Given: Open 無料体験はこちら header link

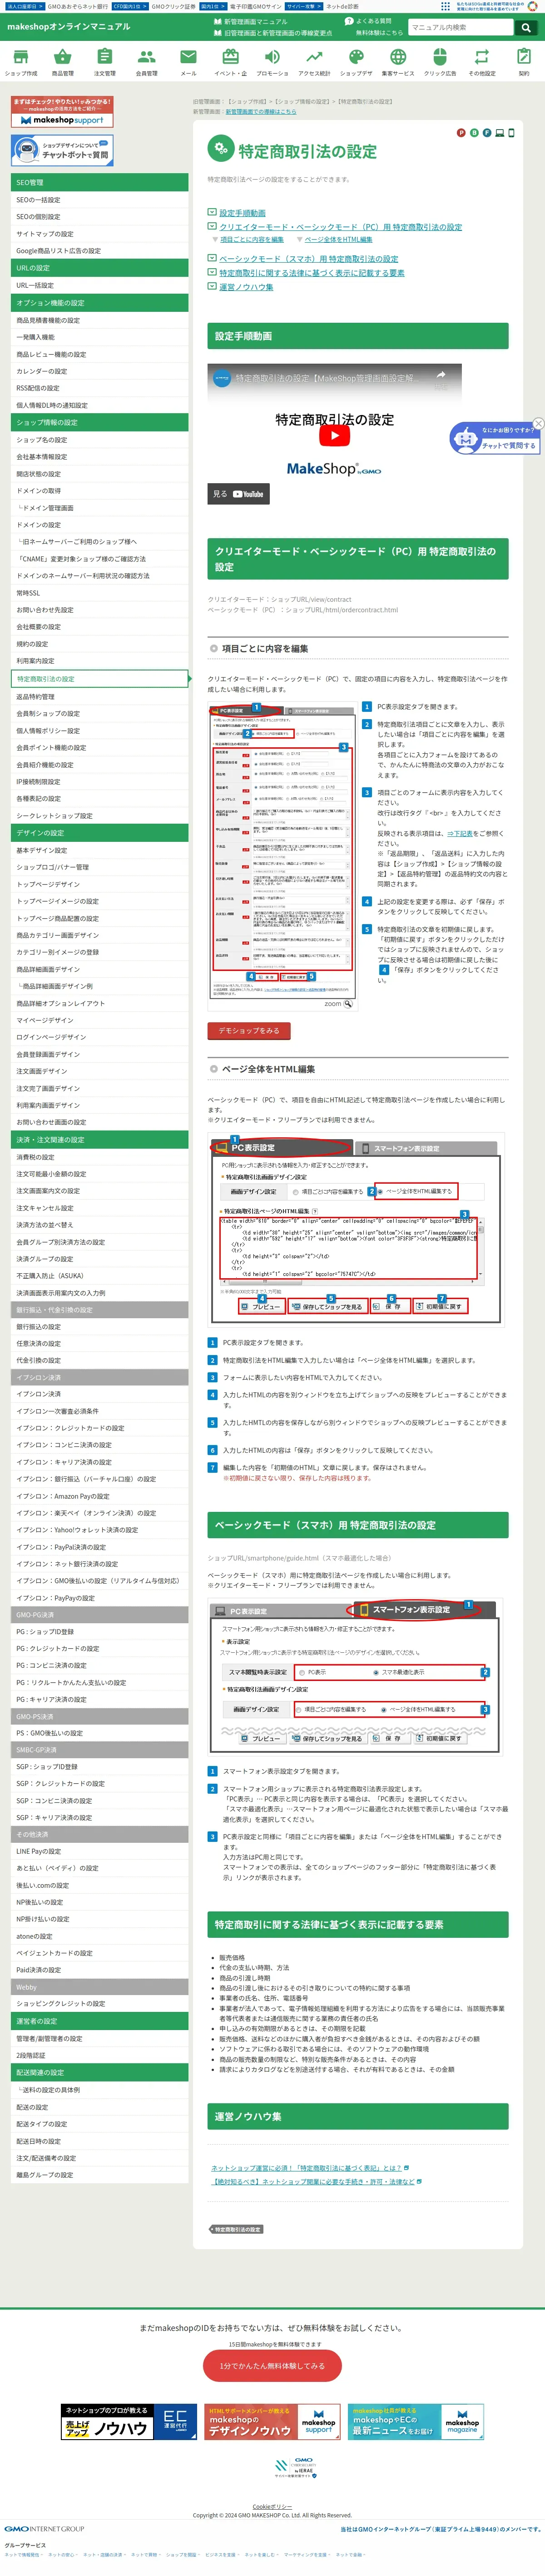Looking at the screenshot, I should tap(380, 33).
